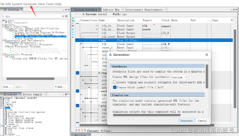The width and height of the screenshot is (239, 136).
Task: Toggle the onchip memory Use checkbox
Action: [x=78, y=91]
